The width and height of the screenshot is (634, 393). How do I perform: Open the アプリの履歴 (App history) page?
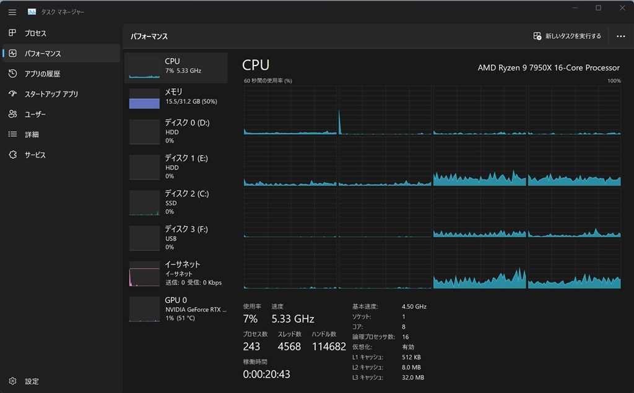(43, 74)
